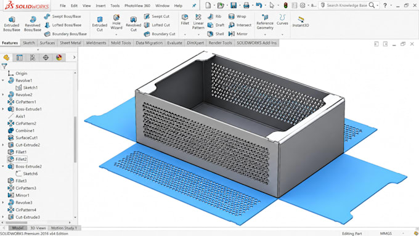Screen dimensions: 419x236
Task: Choose the Boundary Cut tool
Action: [x=160, y=34]
